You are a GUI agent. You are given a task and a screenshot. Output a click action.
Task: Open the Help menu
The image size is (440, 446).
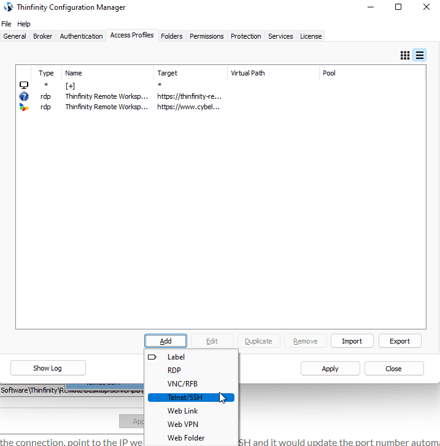coord(23,24)
